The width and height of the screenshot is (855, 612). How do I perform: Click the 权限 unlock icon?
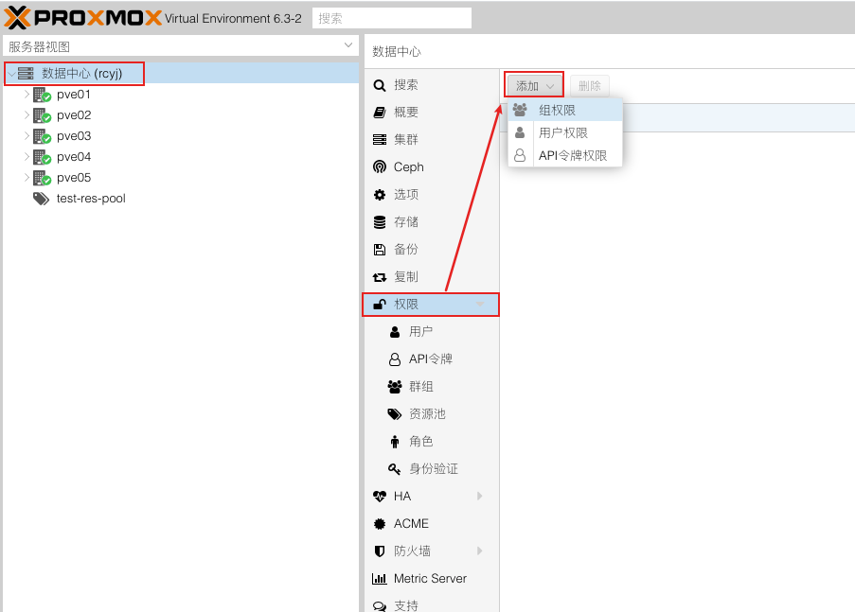point(380,304)
